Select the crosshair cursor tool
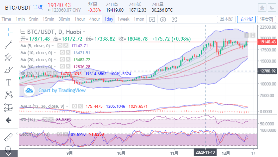This screenshot has width=278, height=157. (8, 32)
